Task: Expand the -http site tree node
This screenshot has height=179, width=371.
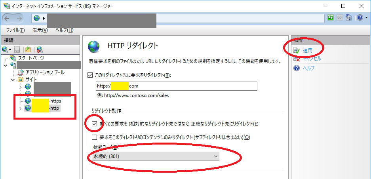Action: pos(21,108)
